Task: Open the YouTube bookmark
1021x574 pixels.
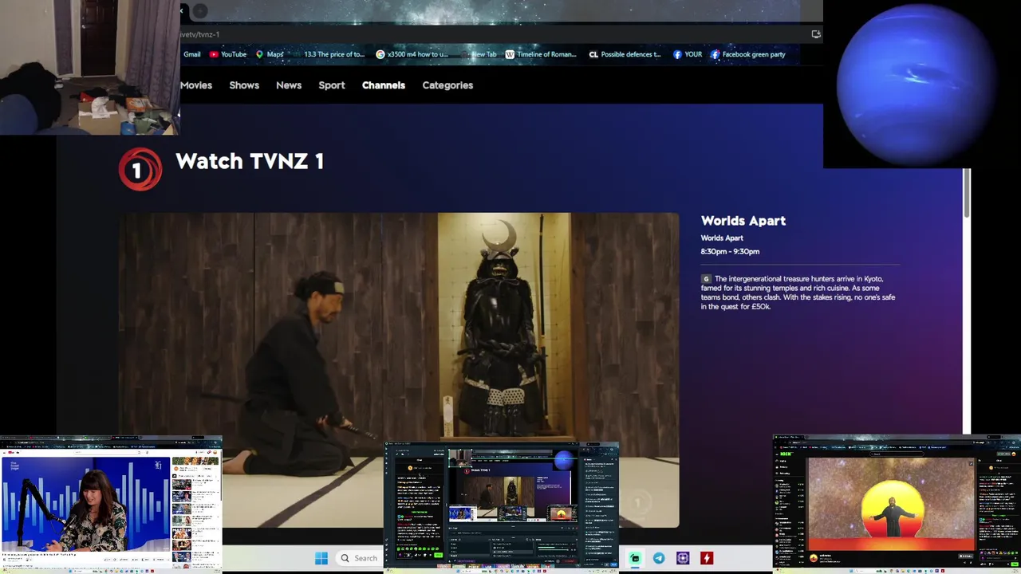Action: click(228, 54)
